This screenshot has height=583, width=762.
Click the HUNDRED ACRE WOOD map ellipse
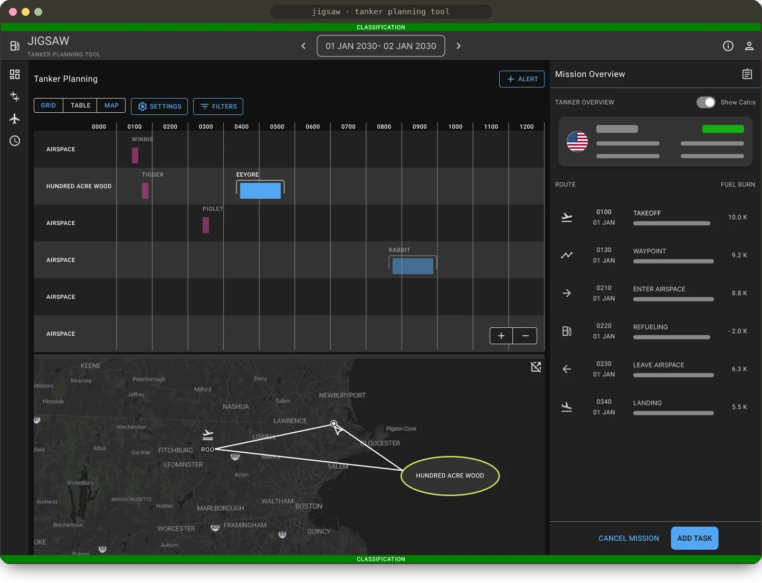coord(450,475)
